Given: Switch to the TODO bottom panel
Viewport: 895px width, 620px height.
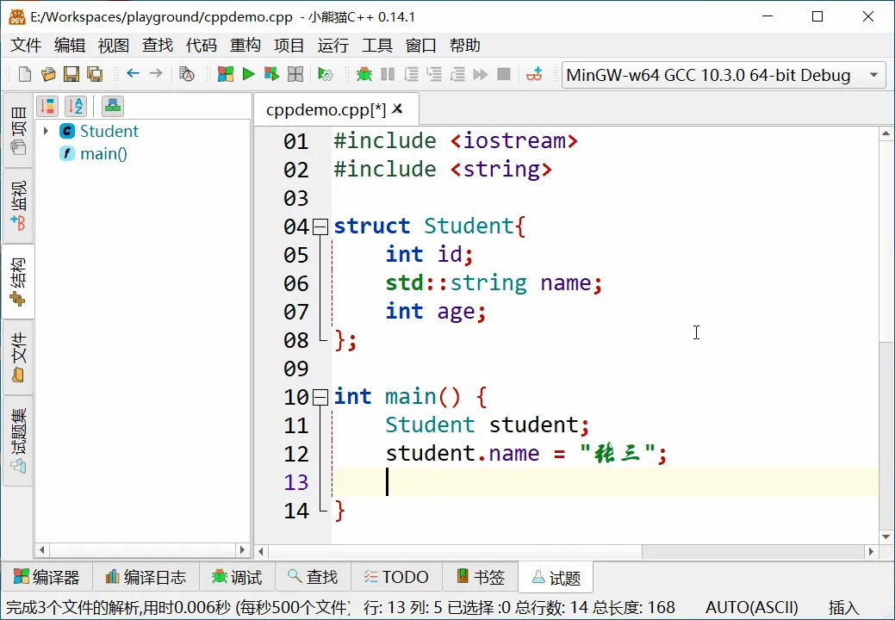Looking at the screenshot, I should click(x=396, y=577).
